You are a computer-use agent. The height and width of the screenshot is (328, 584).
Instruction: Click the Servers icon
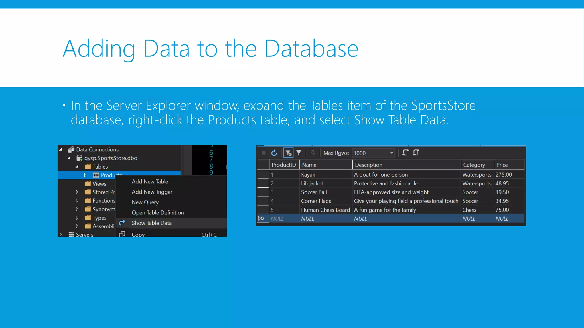coord(71,234)
